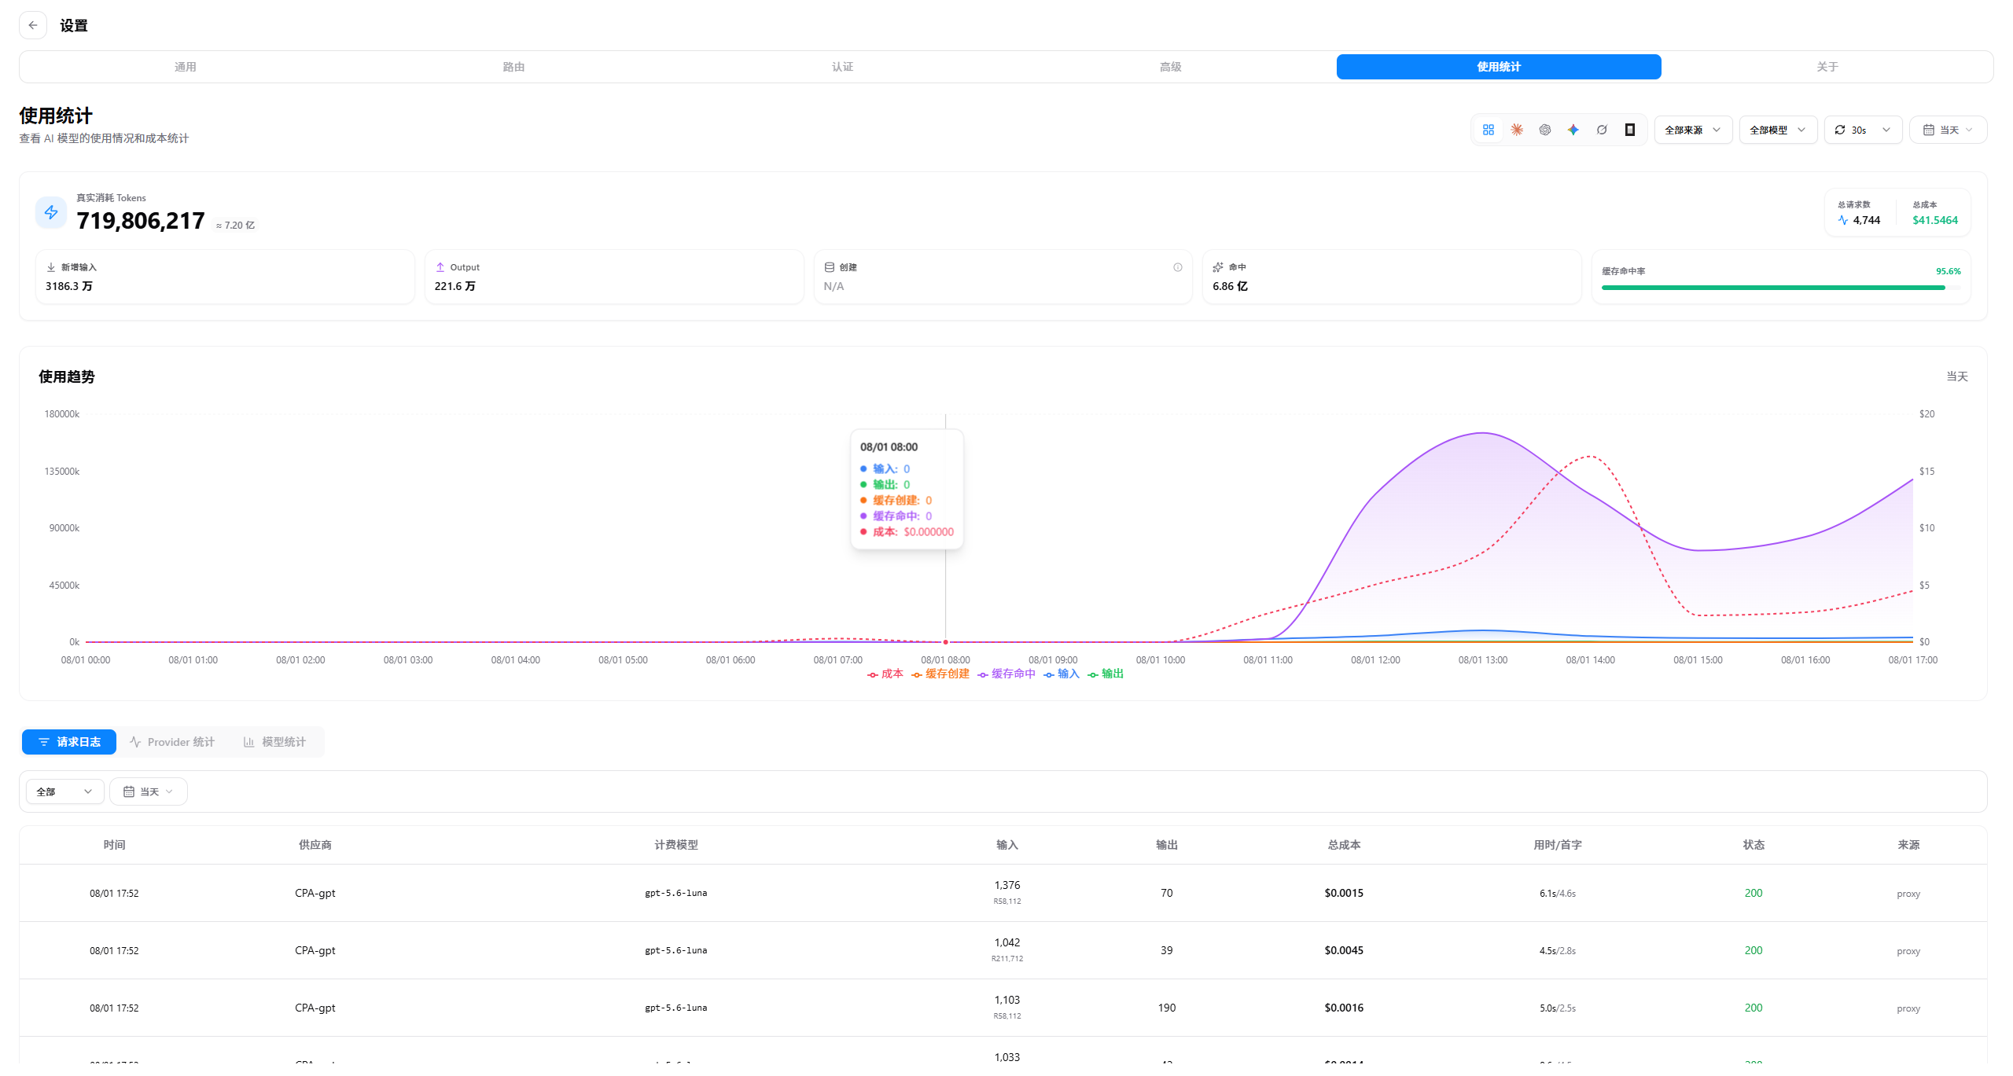Screen dimensions: 2013x1076
Task: Toggle 成本 series in chart legend
Action: (885, 674)
